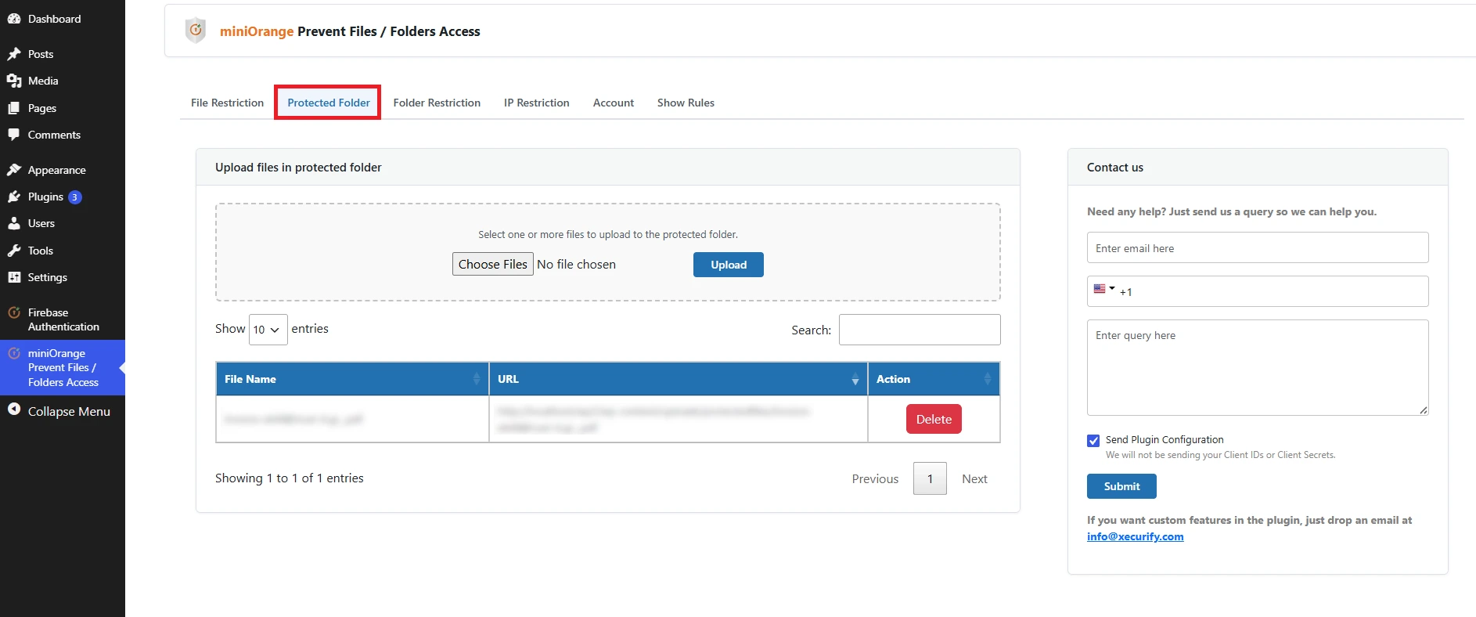Click the blue Upload button
Viewport: 1476px width, 617px height.
[x=729, y=265]
